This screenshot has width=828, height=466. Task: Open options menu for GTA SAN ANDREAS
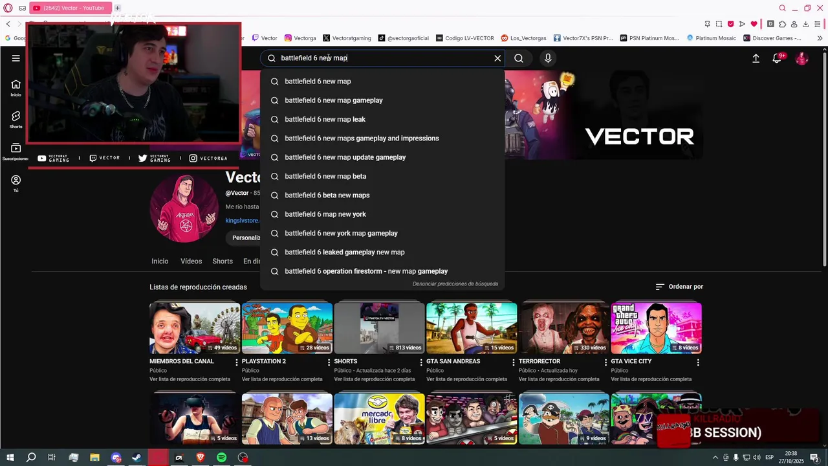pyautogui.click(x=514, y=362)
